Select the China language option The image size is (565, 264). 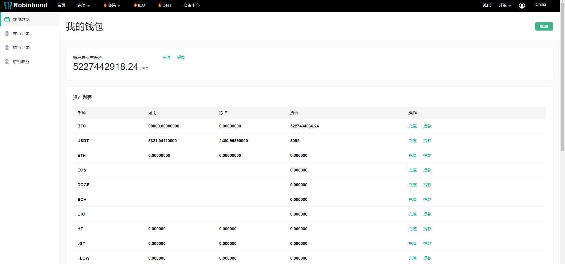point(541,4)
